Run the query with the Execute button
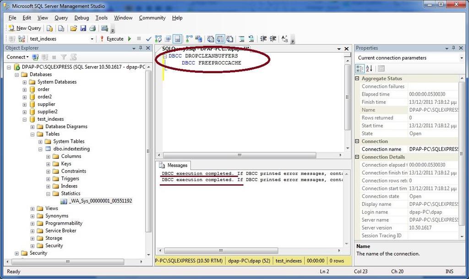This screenshot has width=469, height=279. click(112, 39)
